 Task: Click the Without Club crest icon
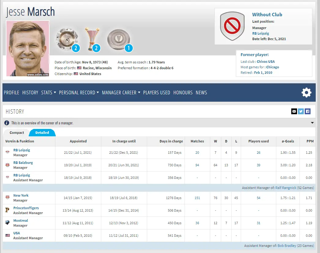tap(232, 26)
